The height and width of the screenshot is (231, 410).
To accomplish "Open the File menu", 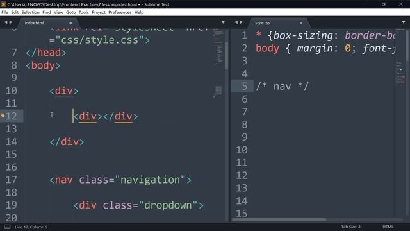I will [4, 12].
